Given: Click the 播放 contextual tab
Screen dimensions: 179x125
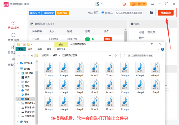Looking at the screenshot, I should [61, 45].
